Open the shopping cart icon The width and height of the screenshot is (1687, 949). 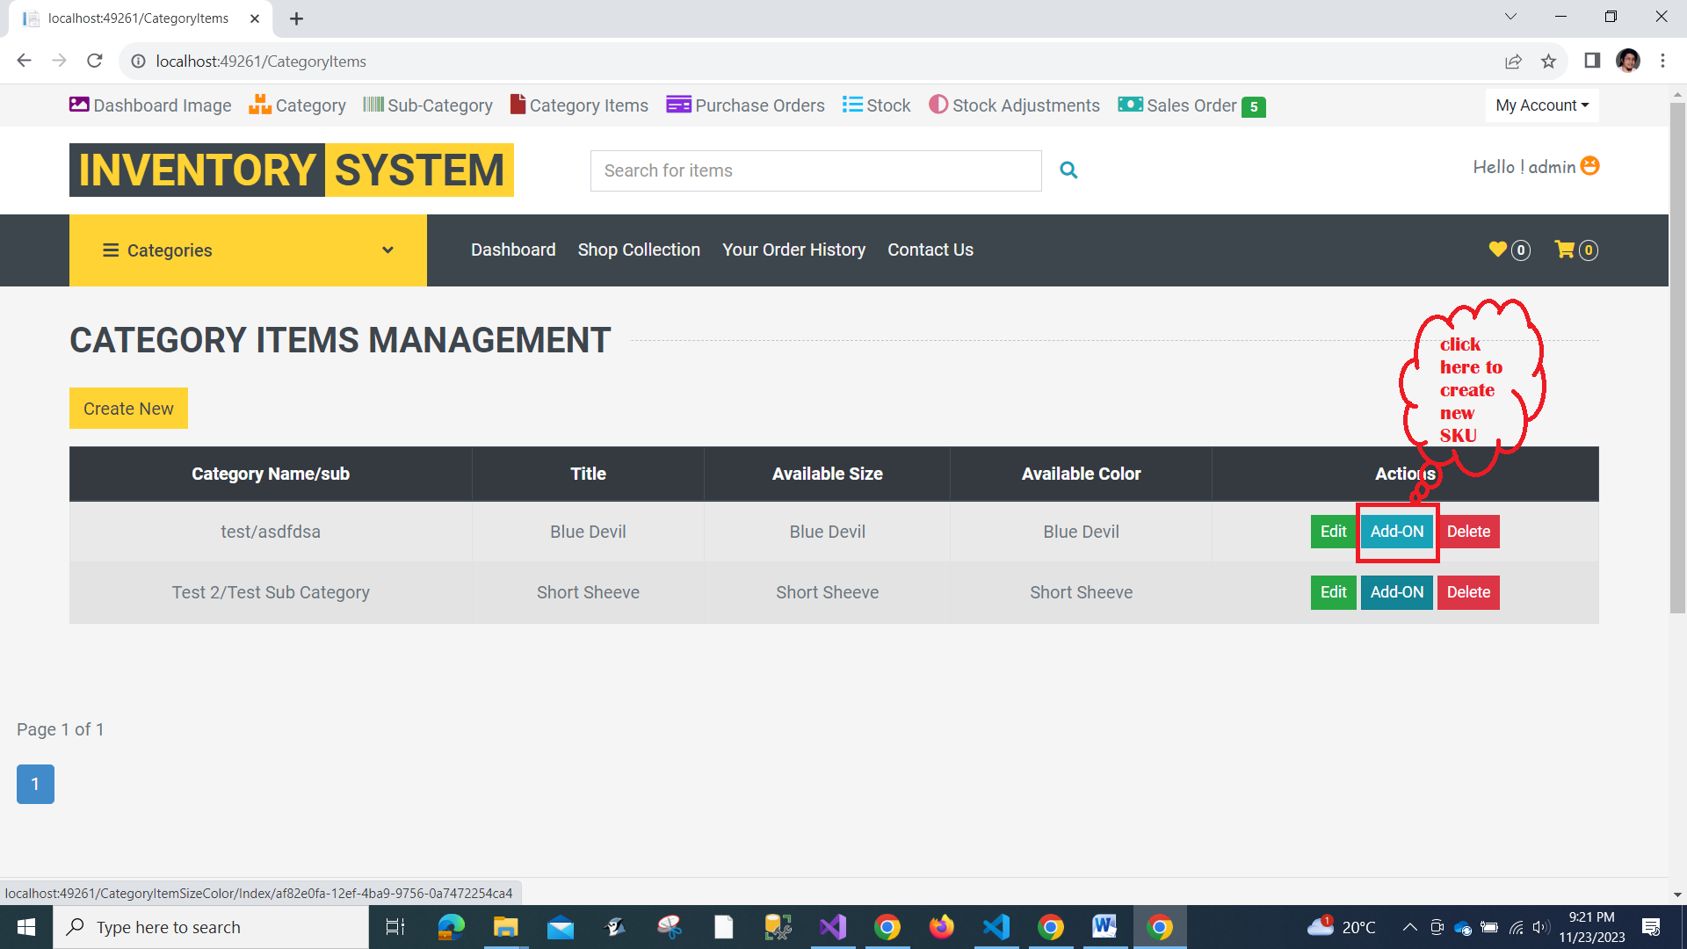[1565, 250]
